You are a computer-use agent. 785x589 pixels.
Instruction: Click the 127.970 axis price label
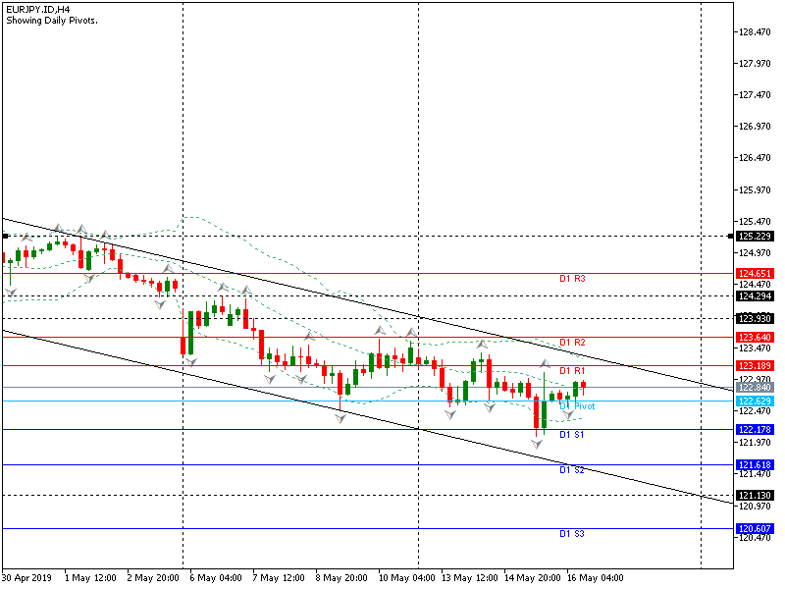[x=755, y=64]
